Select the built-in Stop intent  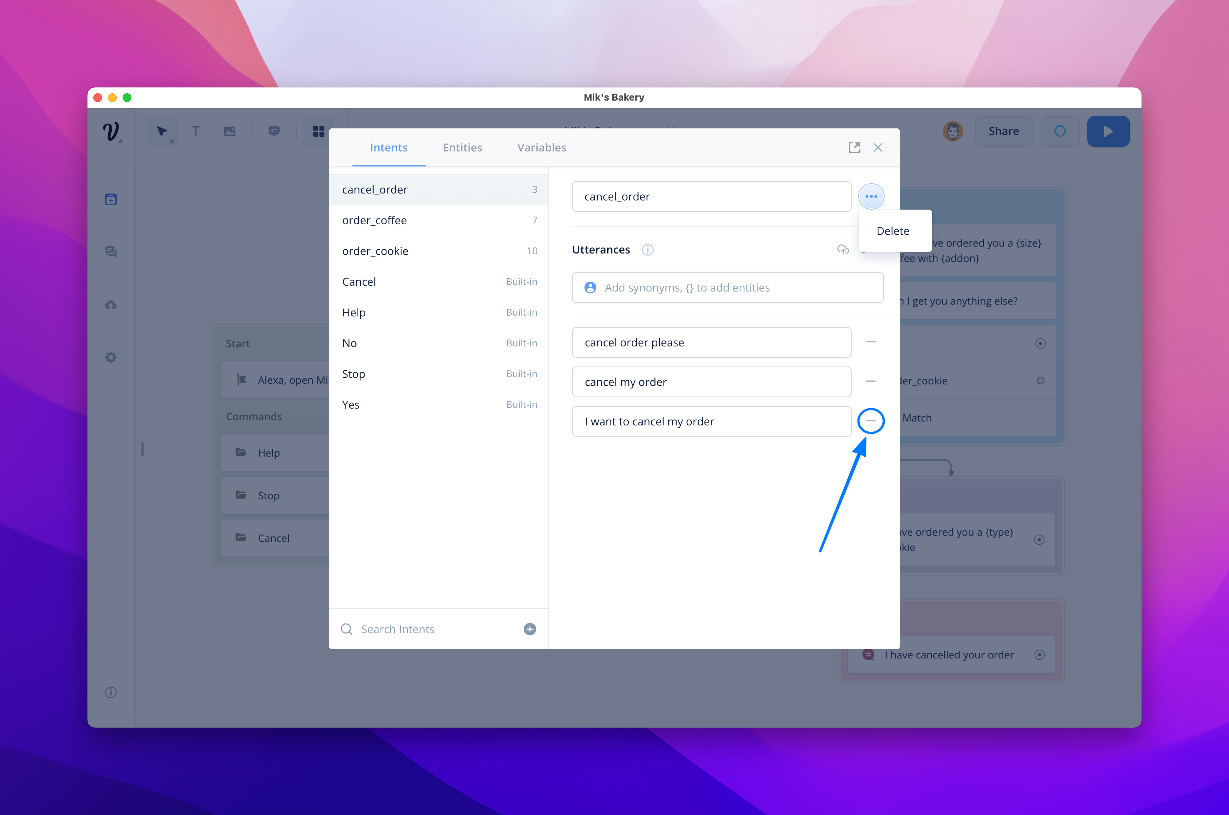point(439,374)
